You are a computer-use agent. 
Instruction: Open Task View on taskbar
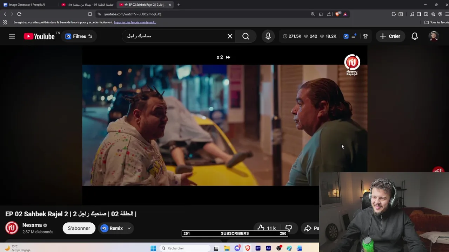(216, 248)
